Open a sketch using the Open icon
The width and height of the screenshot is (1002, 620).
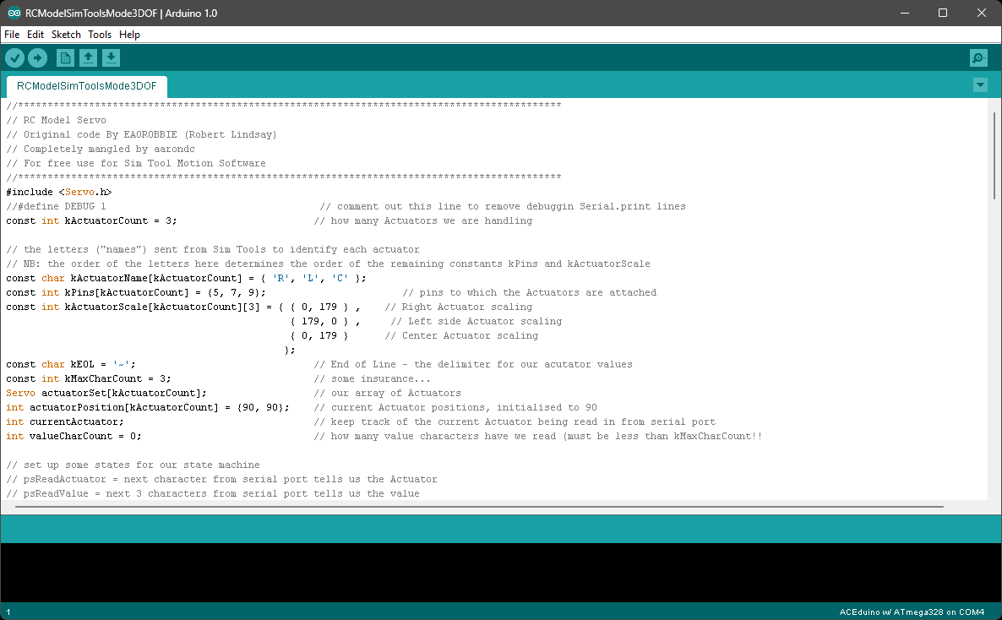click(88, 57)
